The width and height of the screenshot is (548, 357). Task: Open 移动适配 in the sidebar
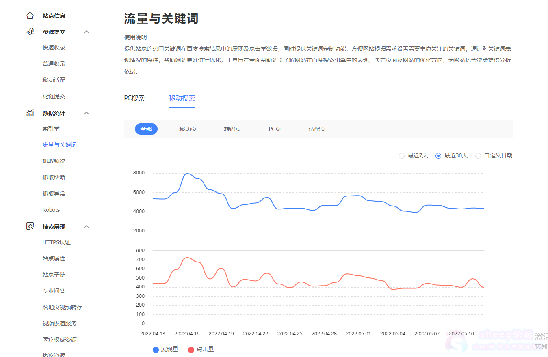[54, 80]
